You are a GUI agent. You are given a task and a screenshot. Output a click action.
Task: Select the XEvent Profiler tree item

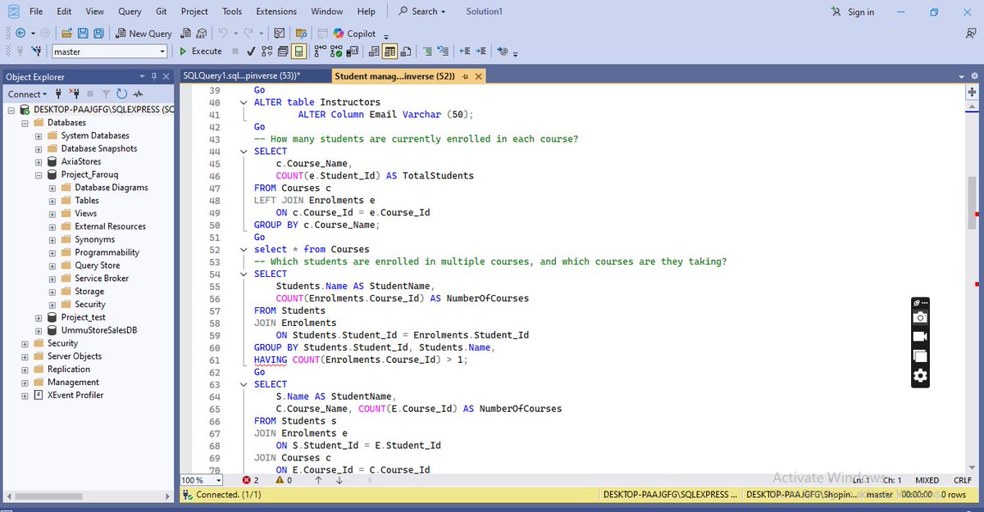(x=75, y=395)
